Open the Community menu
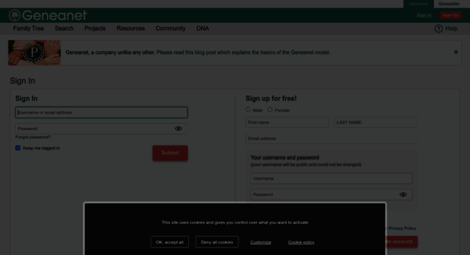Viewport: 470px width, 255px height. 171,28
